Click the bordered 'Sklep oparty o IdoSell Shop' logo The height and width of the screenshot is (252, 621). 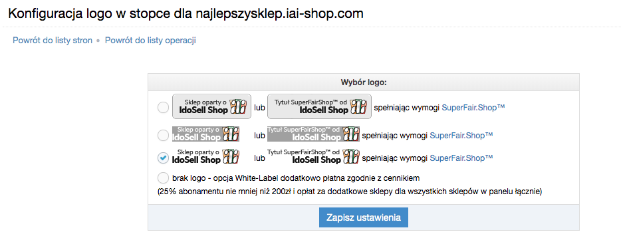click(x=212, y=106)
